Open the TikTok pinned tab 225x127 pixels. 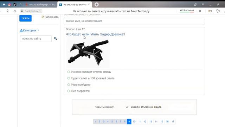tap(15, 5)
